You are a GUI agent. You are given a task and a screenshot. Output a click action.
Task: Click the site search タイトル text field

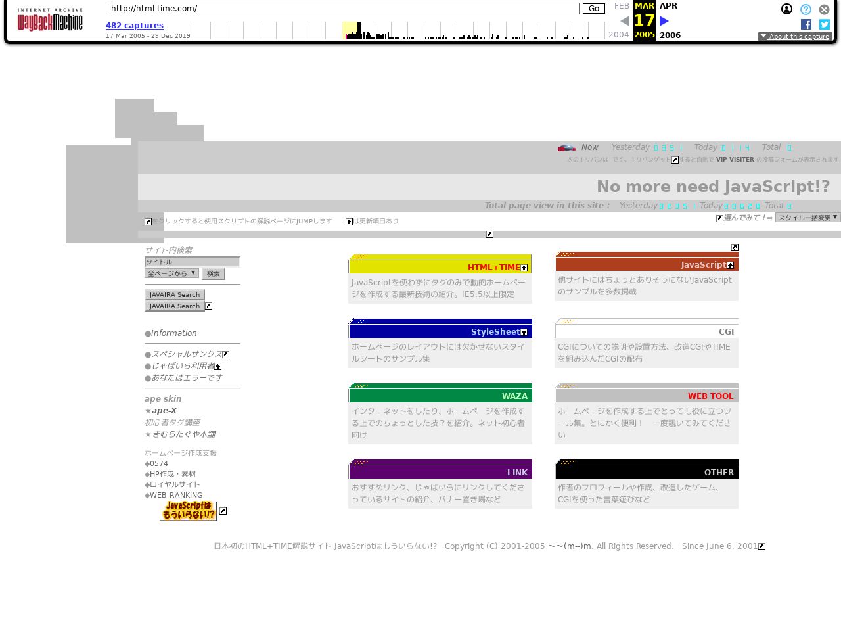[x=192, y=262]
